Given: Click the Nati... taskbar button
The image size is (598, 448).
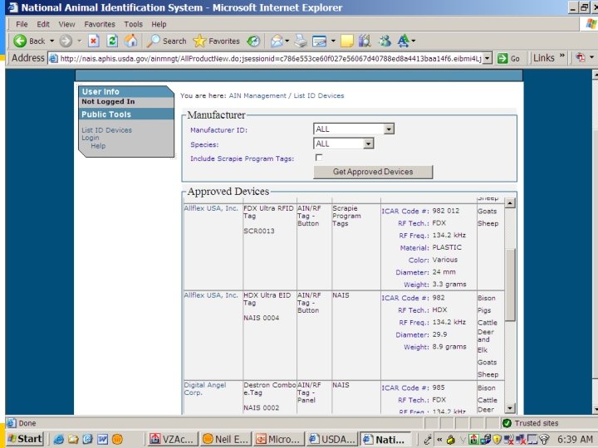Looking at the screenshot, I should click(385, 439).
